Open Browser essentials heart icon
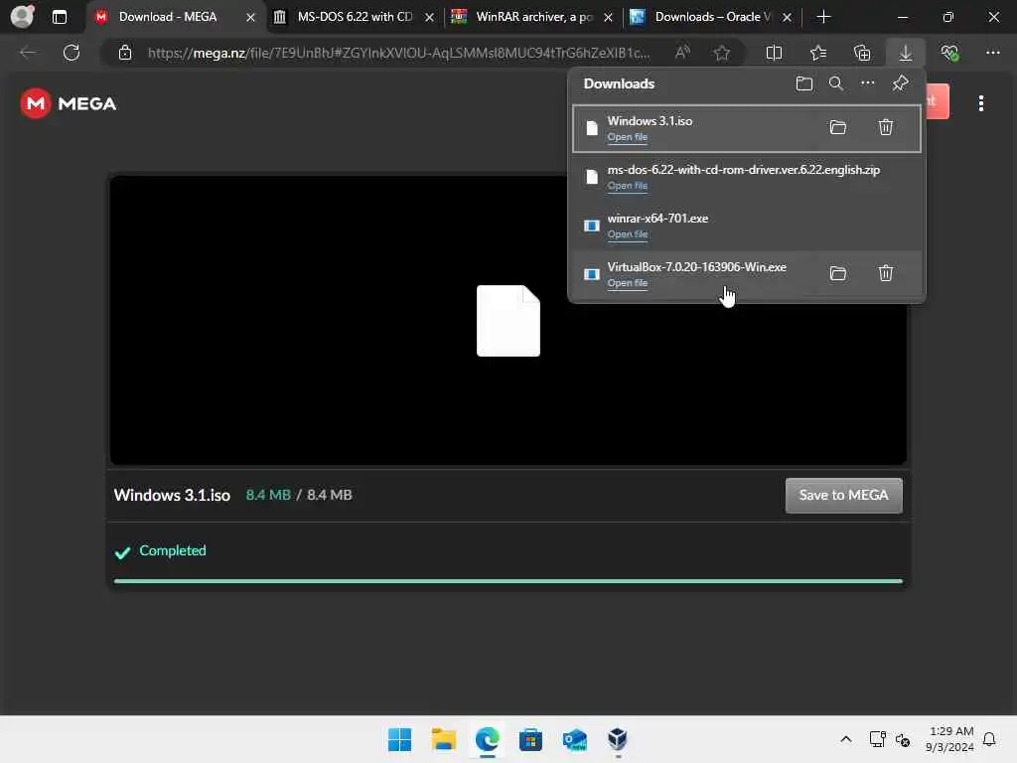 click(x=949, y=53)
